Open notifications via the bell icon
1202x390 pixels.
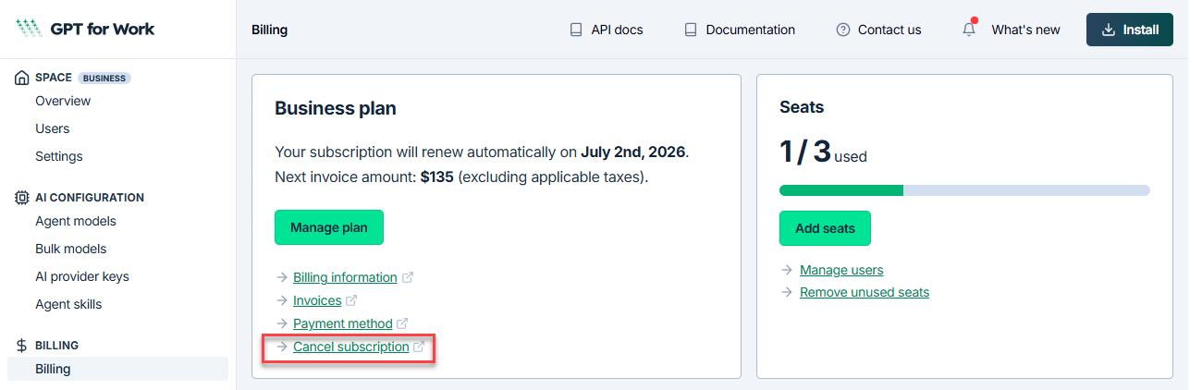click(969, 29)
